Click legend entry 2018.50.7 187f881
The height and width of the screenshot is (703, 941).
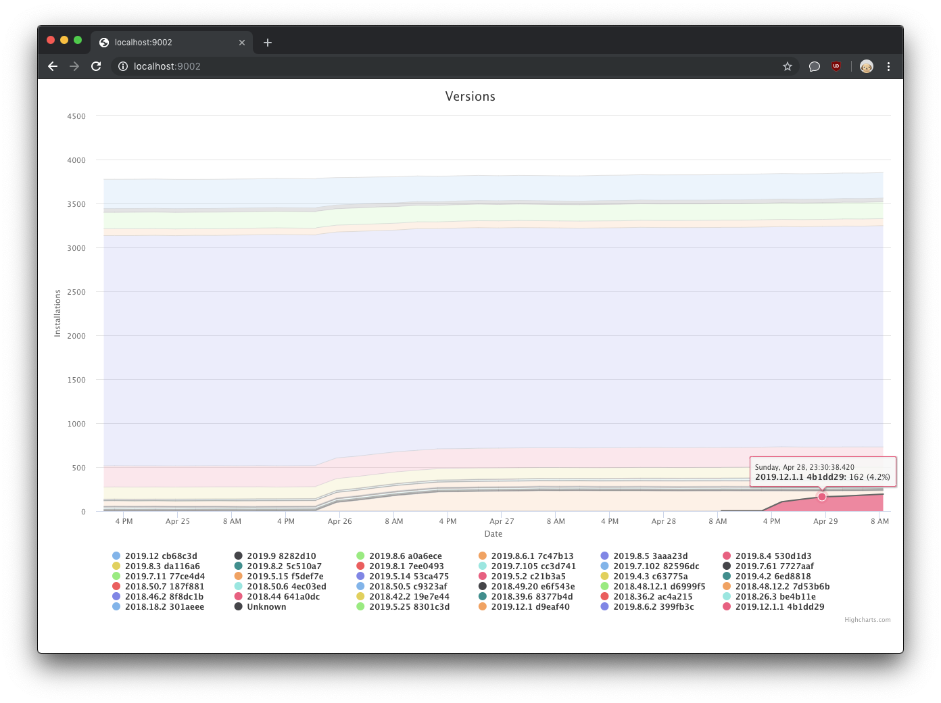point(158,587)
